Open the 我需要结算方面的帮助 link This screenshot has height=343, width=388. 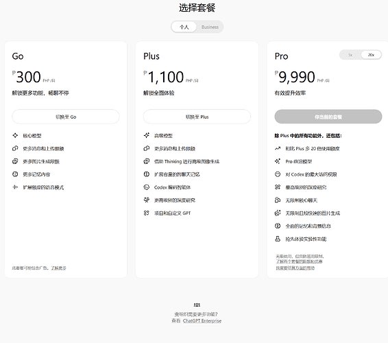click(x=295, y=268)
